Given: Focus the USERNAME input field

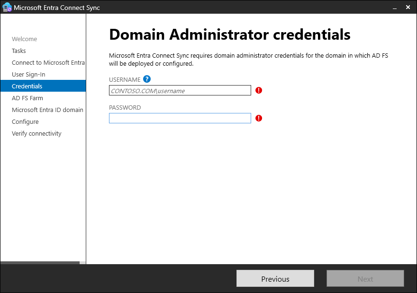Looking at the screenshot, I should [x=180, y=90].
